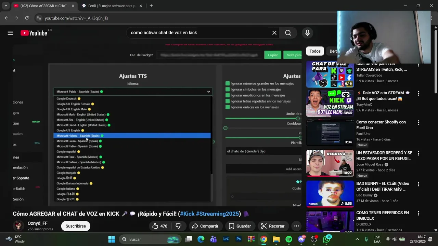
Task: Open options for Como conectar Shopify video
Action: [x=418, y=122]
